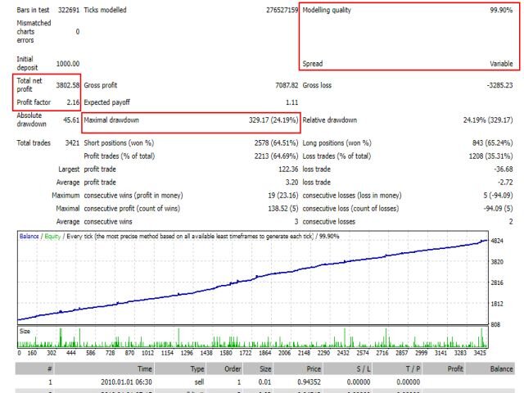Viewport: 524px width, 393px height.
Task: Click the 4824 balance axis label
Action: click(497, 241)
